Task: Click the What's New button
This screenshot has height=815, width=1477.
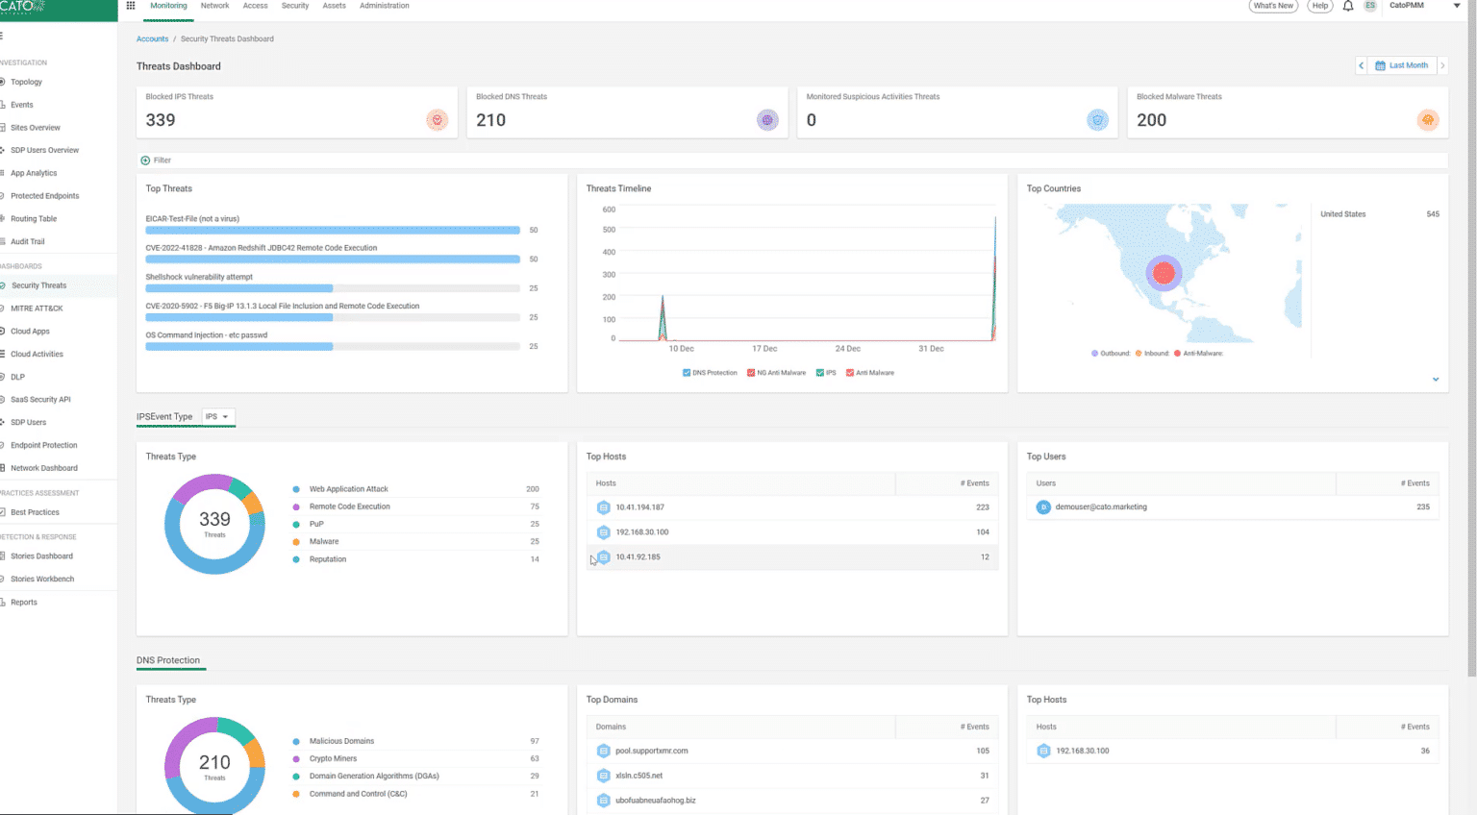Action: (x=1273, y=6)
